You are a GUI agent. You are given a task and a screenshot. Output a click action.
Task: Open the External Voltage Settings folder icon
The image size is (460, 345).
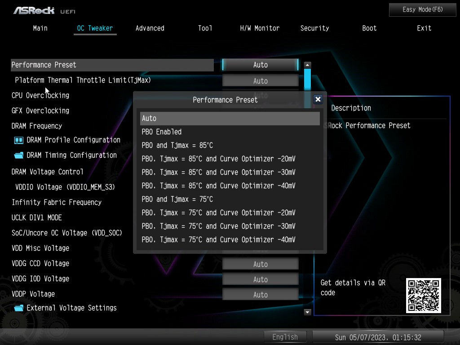click(18, 308)
